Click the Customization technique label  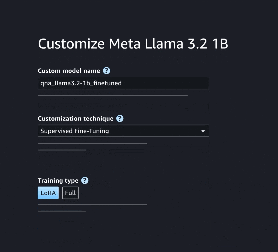pos(76,118)
